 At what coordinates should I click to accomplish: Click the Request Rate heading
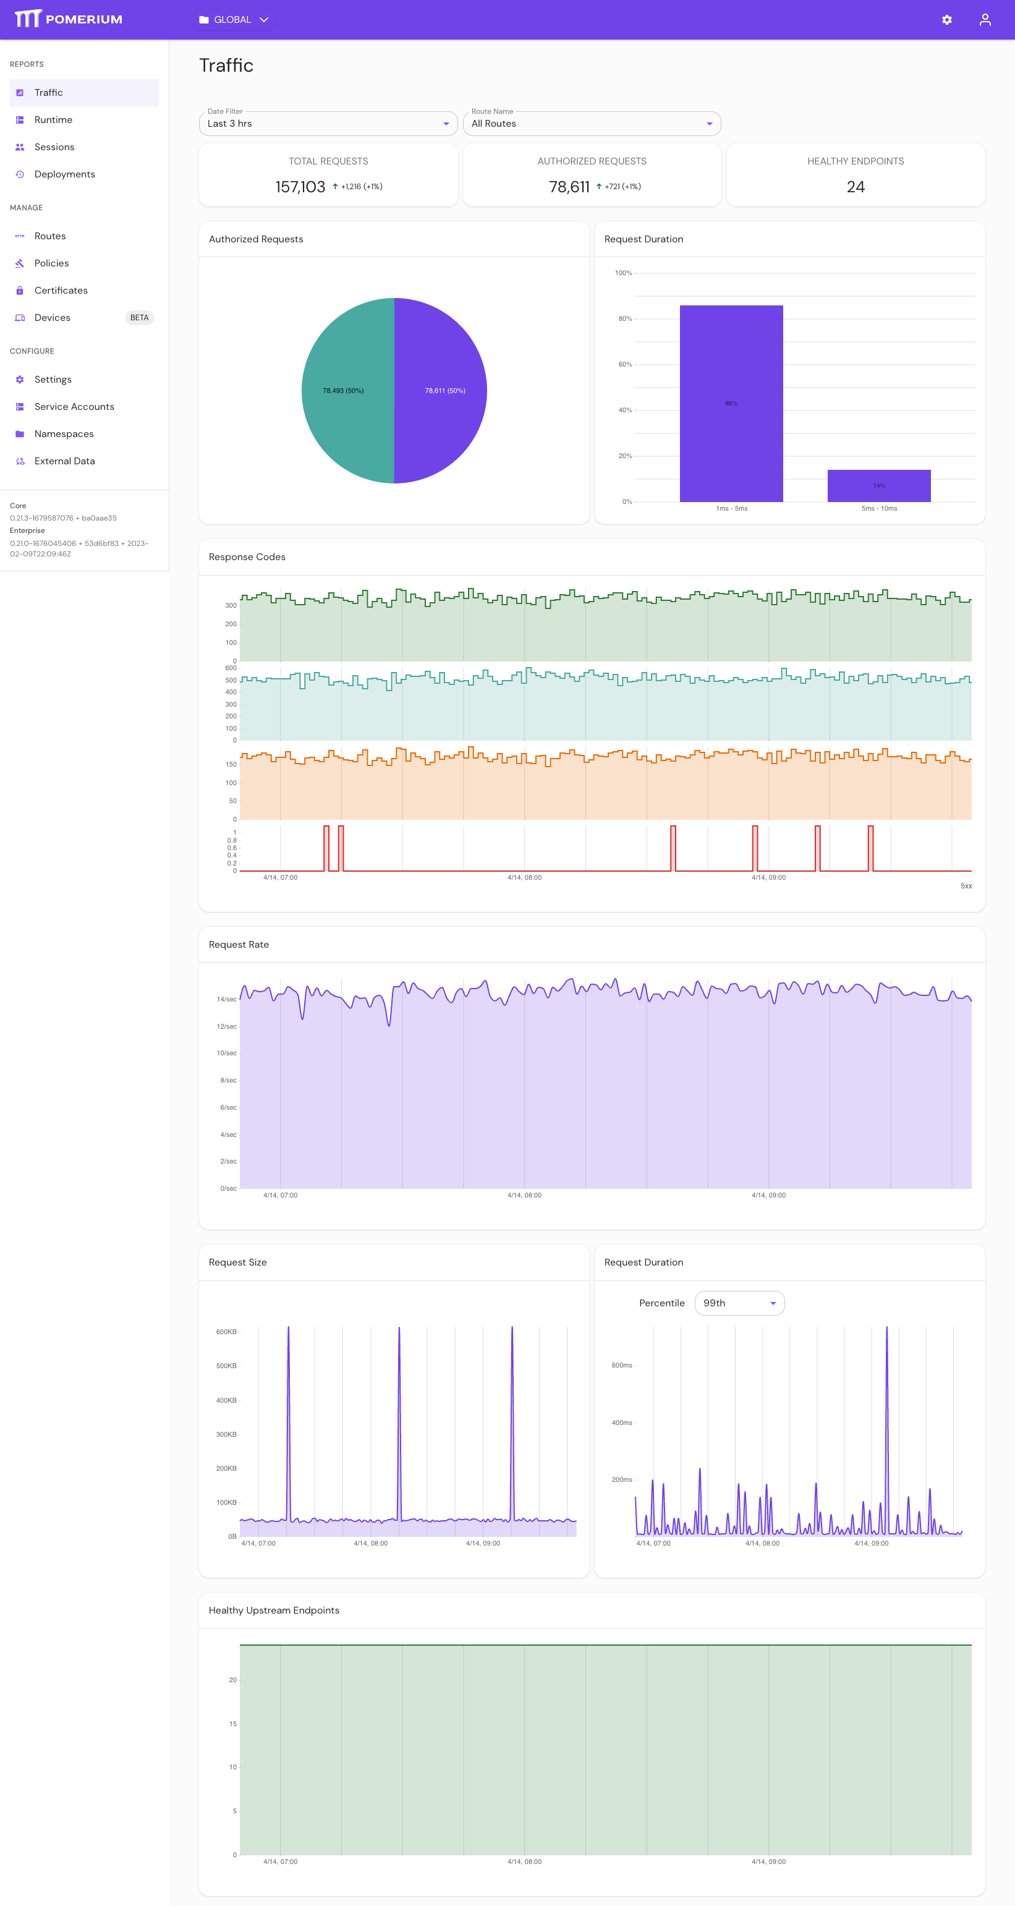pyautogui.click(x=239, y=945)
